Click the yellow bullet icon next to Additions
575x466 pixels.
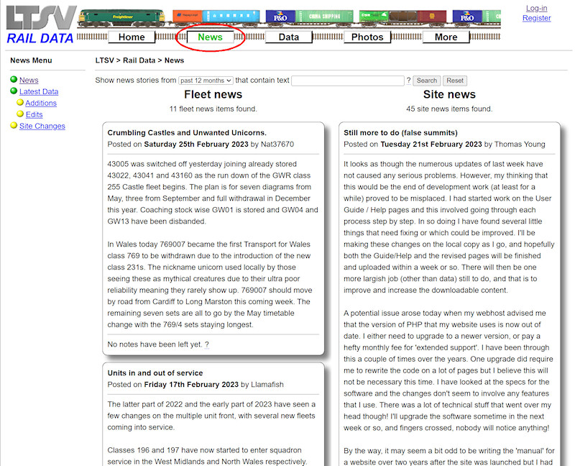click(x=20, y=103)
